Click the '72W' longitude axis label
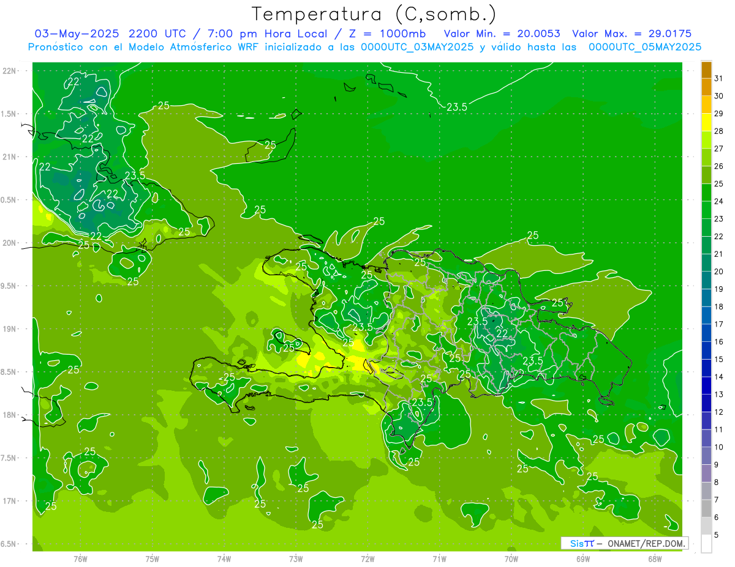The image size is (735, 567). click(367, 558)
